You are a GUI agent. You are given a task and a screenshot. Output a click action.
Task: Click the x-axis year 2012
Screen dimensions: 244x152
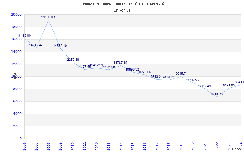(x=97, y=146)
